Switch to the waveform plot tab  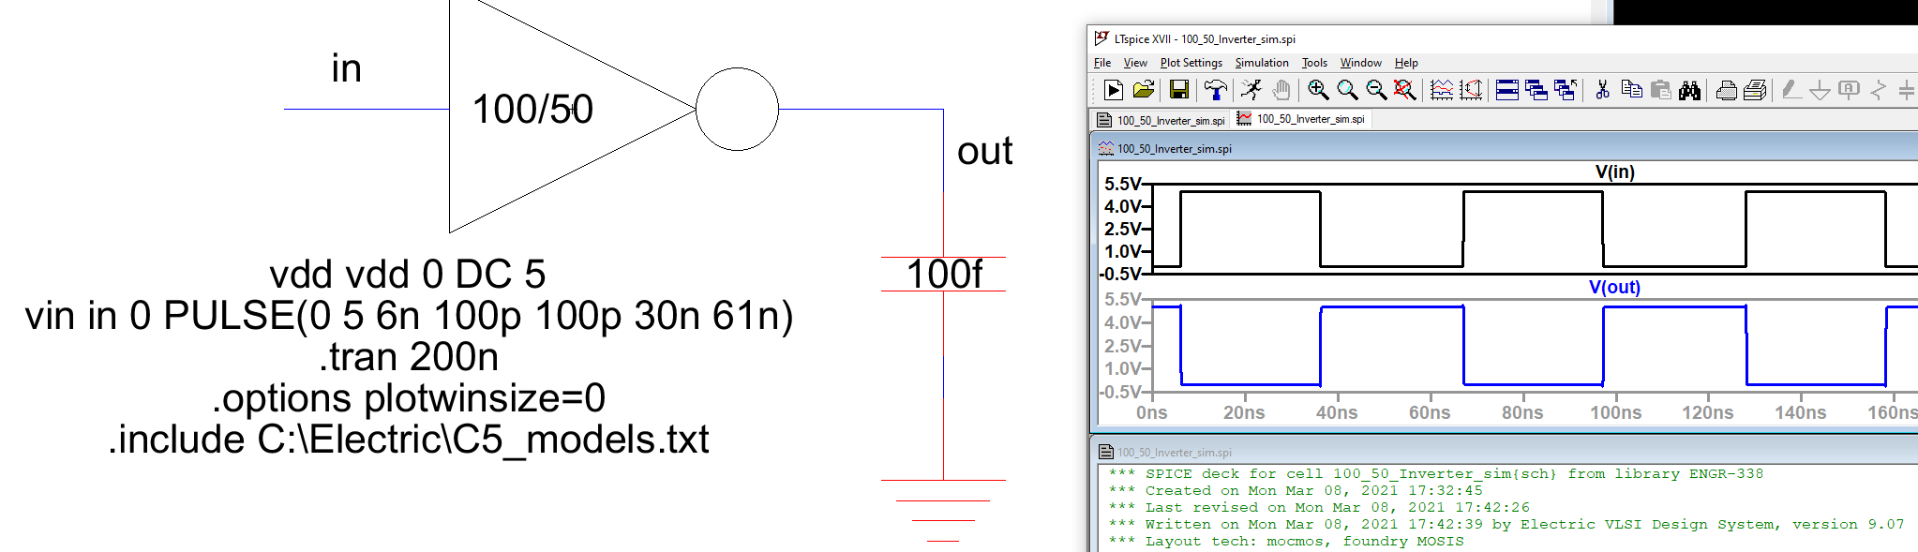(1301, 119)
